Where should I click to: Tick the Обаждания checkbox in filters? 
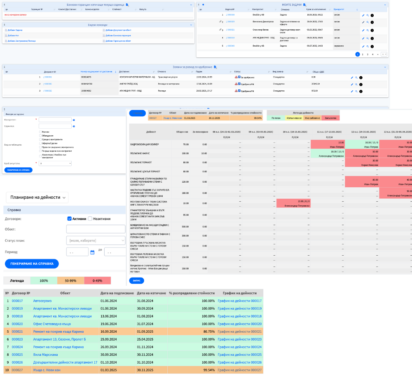(x=40, y=136)
